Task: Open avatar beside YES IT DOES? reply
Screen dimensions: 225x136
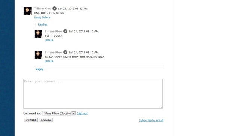Action: point(38,34)
